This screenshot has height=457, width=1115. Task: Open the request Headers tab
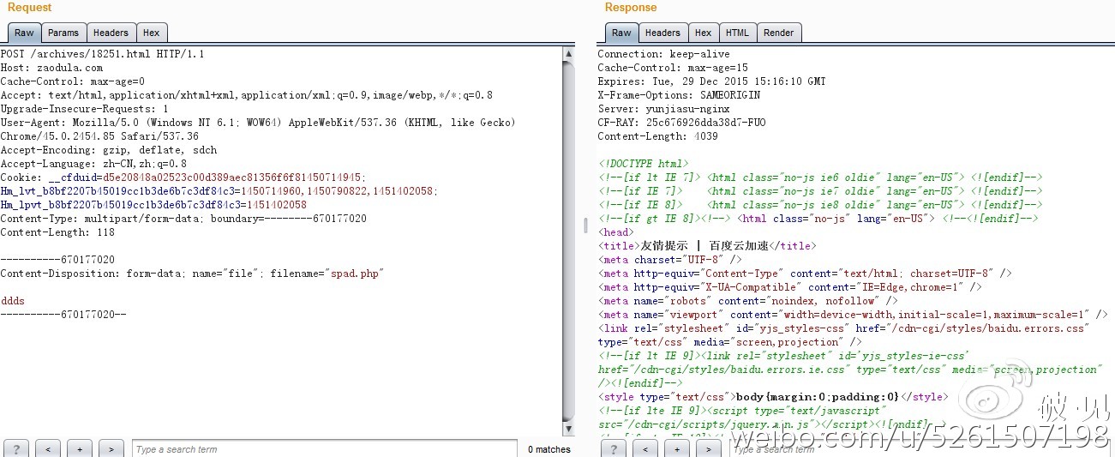(111, 33)
